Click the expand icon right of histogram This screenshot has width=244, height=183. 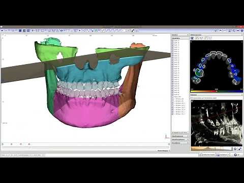[x=240, y=149]
